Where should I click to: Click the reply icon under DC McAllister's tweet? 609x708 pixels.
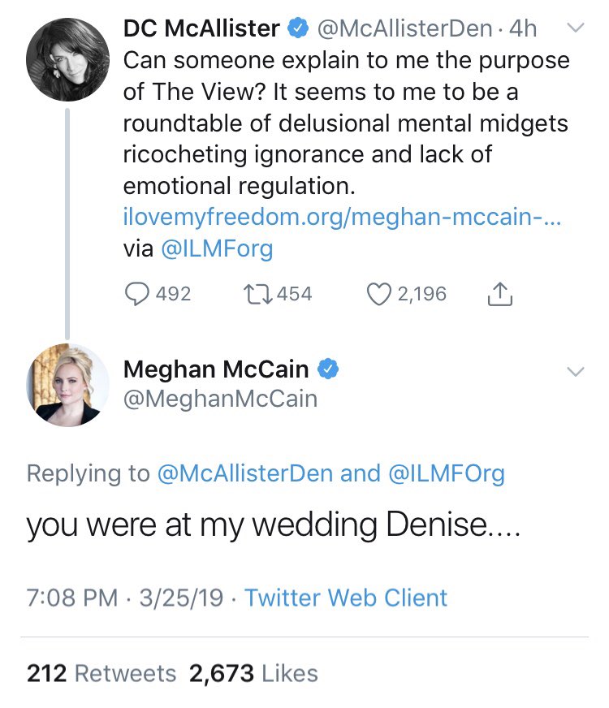coord(136,294)
